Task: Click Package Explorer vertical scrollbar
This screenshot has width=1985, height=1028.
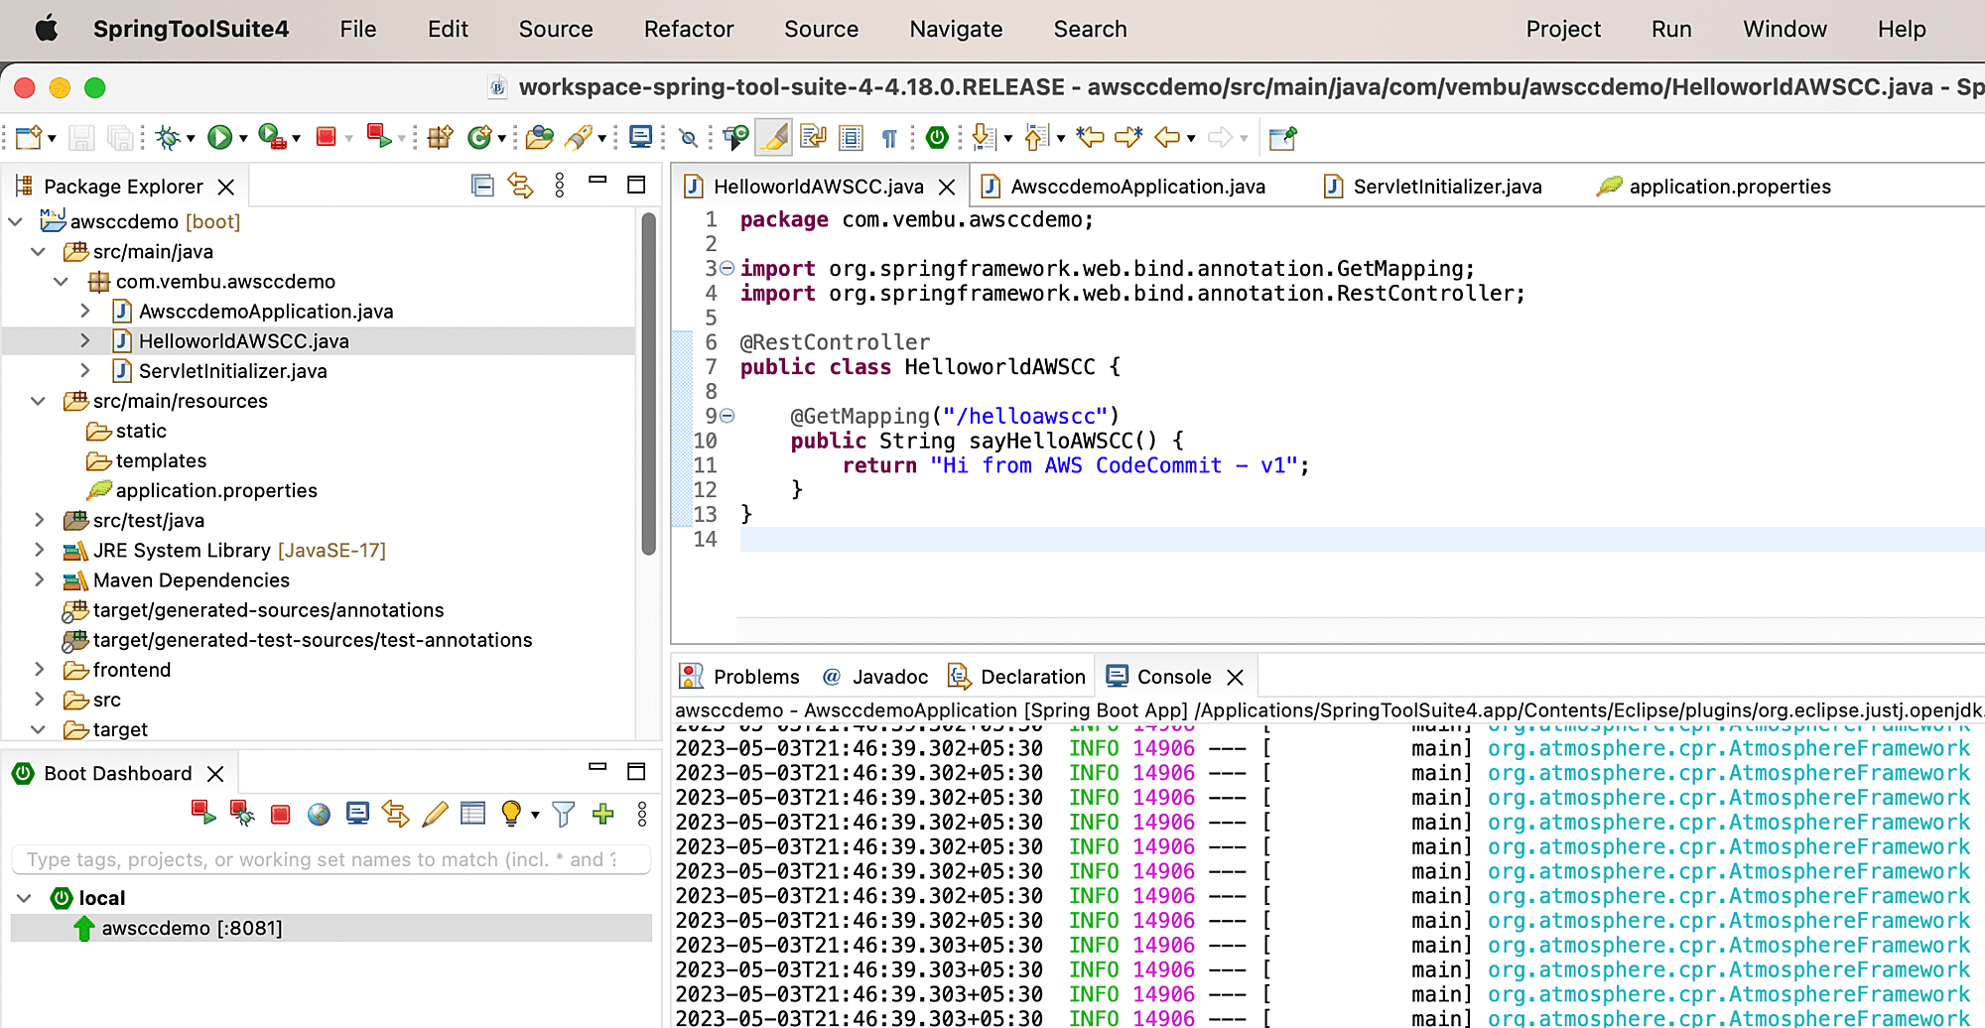Action: pyautogui.click(x=648, y=385)
